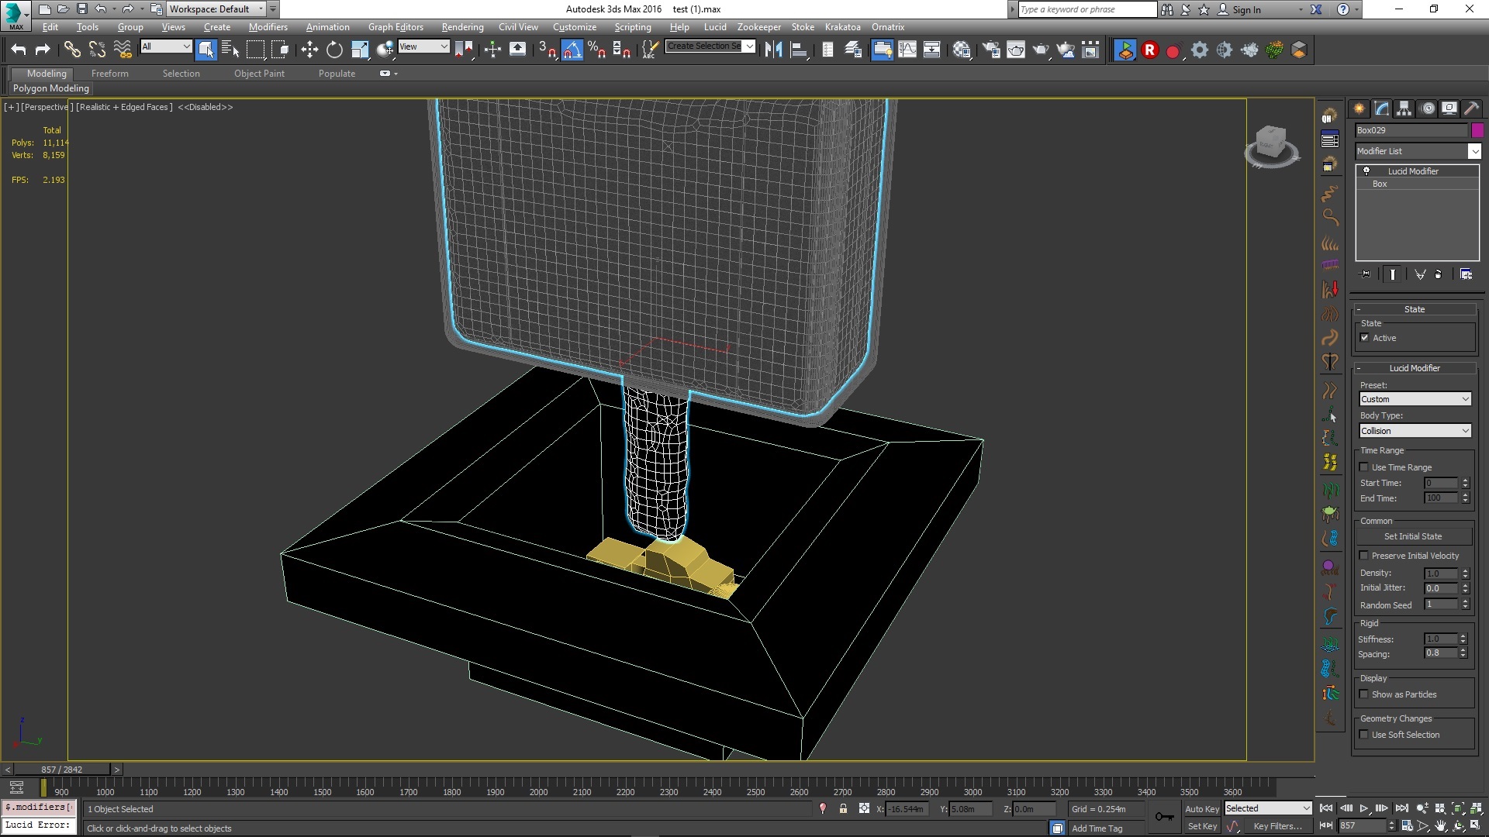The width and height of the screenshot is (1489, 837).
Task: Activate the Select and Rotate tool
Action: click(334, 50)
